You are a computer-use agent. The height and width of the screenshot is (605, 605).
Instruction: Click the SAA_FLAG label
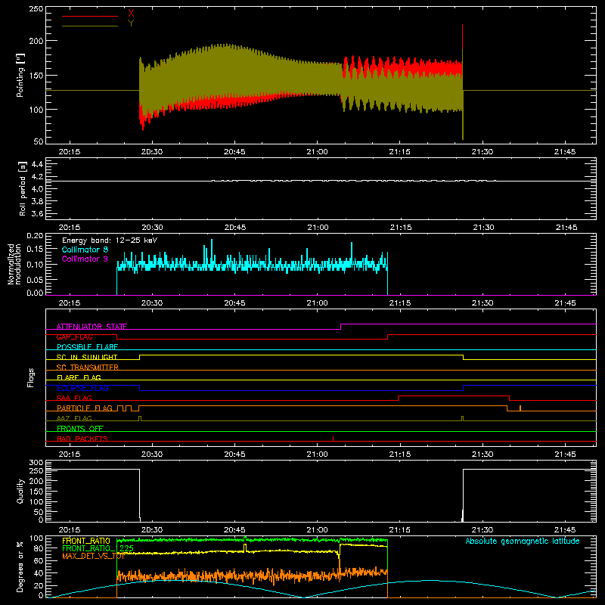point(74,398)
